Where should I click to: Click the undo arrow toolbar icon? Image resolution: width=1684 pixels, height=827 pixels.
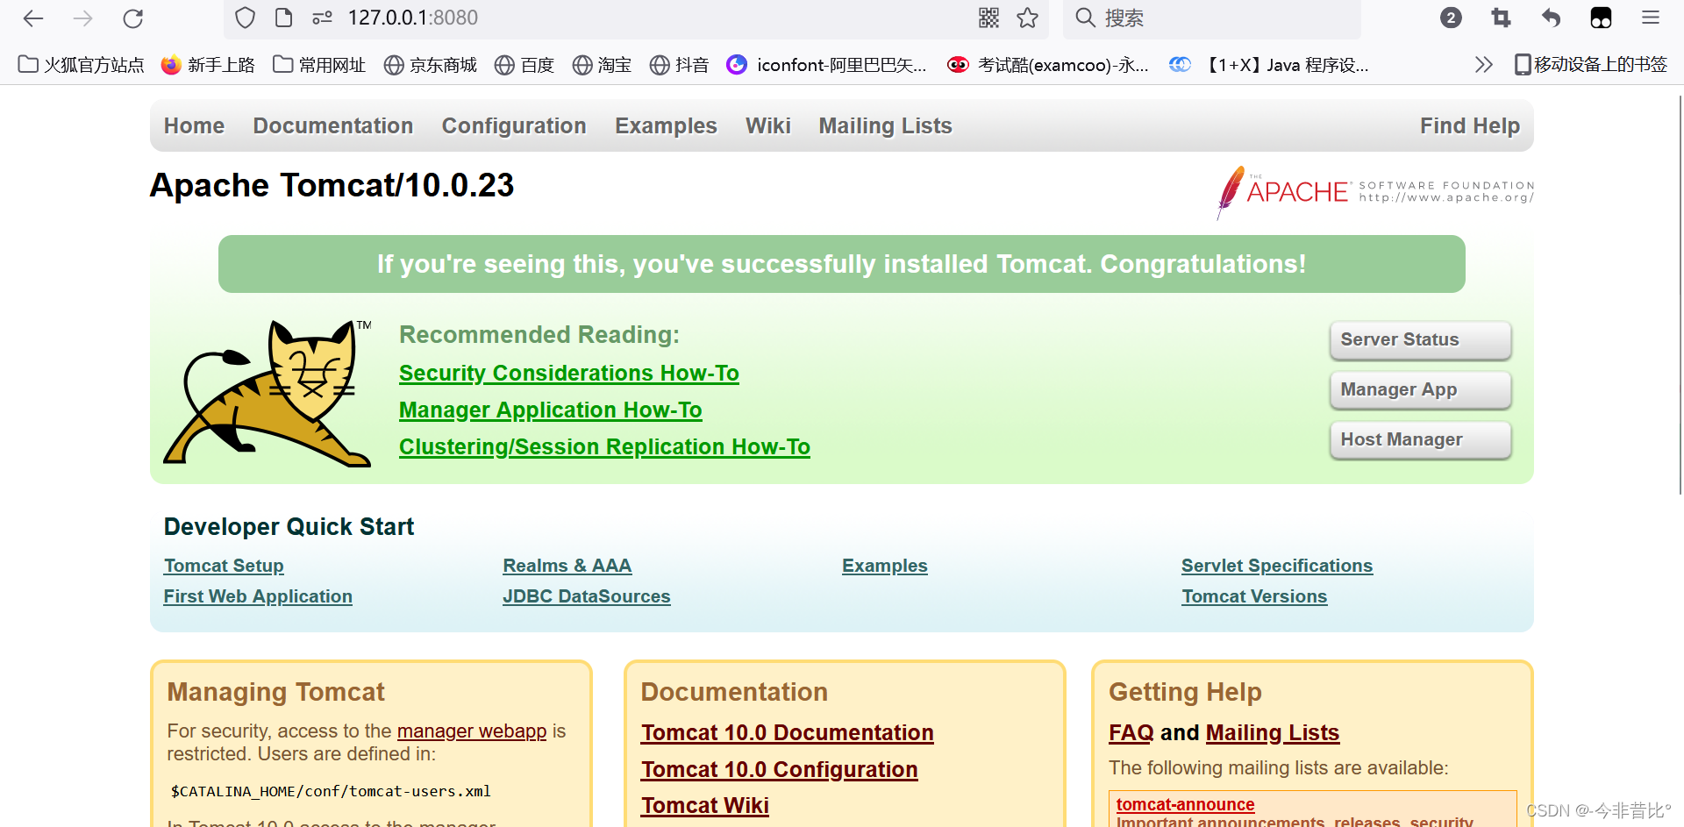(x=1552, y=18)
